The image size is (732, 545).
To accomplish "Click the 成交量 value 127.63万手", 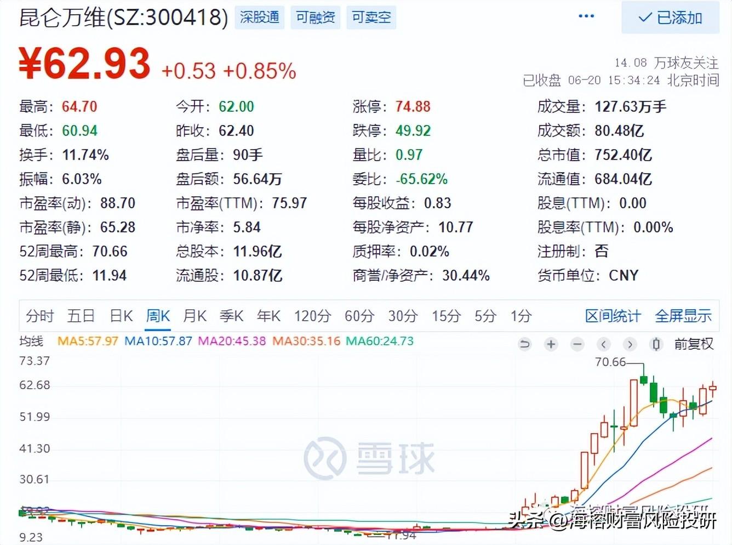I will point(631,106).
